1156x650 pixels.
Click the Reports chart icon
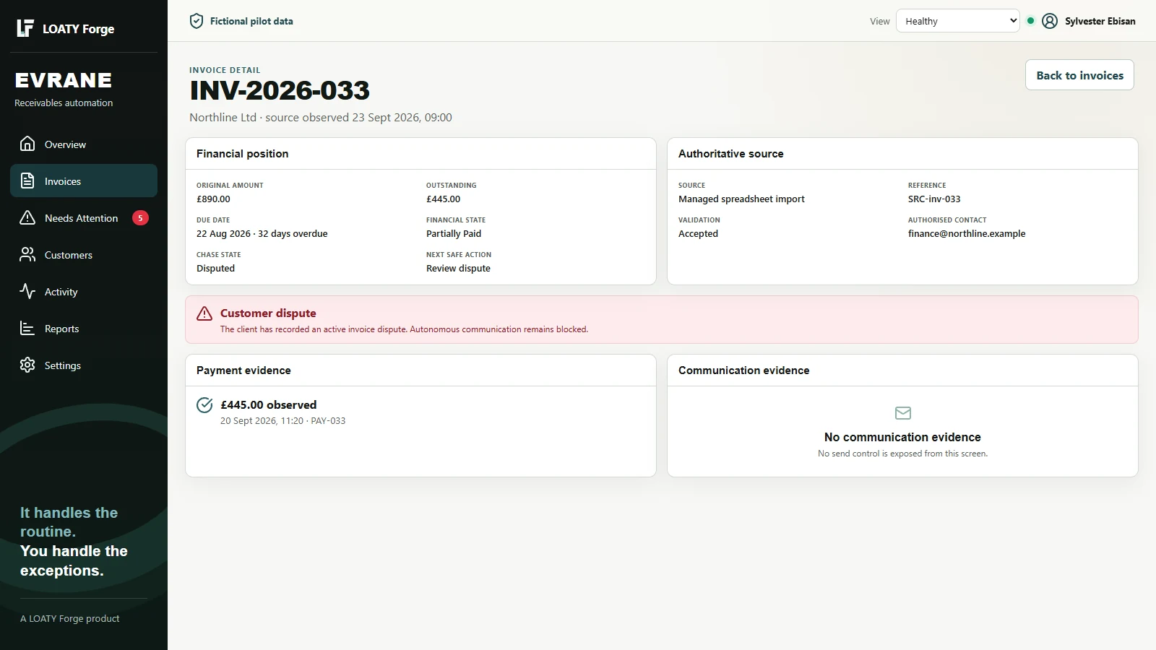point(27,328)
